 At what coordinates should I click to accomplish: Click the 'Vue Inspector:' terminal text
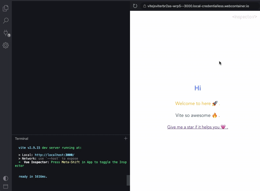coord(36,162)
